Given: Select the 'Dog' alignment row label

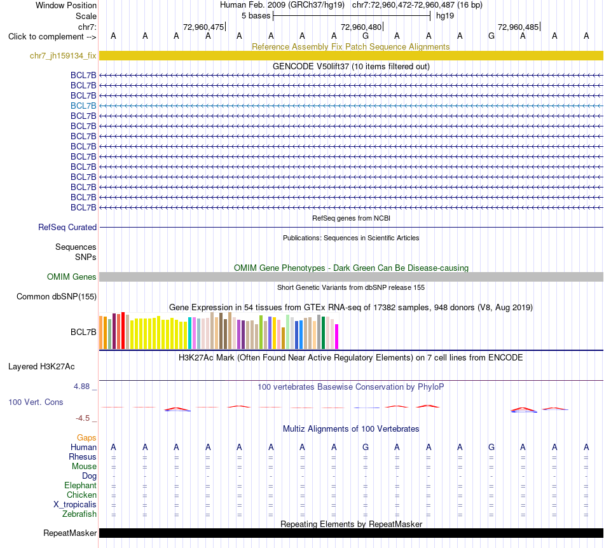Looking at the screenshot, I should pos(89,476).
